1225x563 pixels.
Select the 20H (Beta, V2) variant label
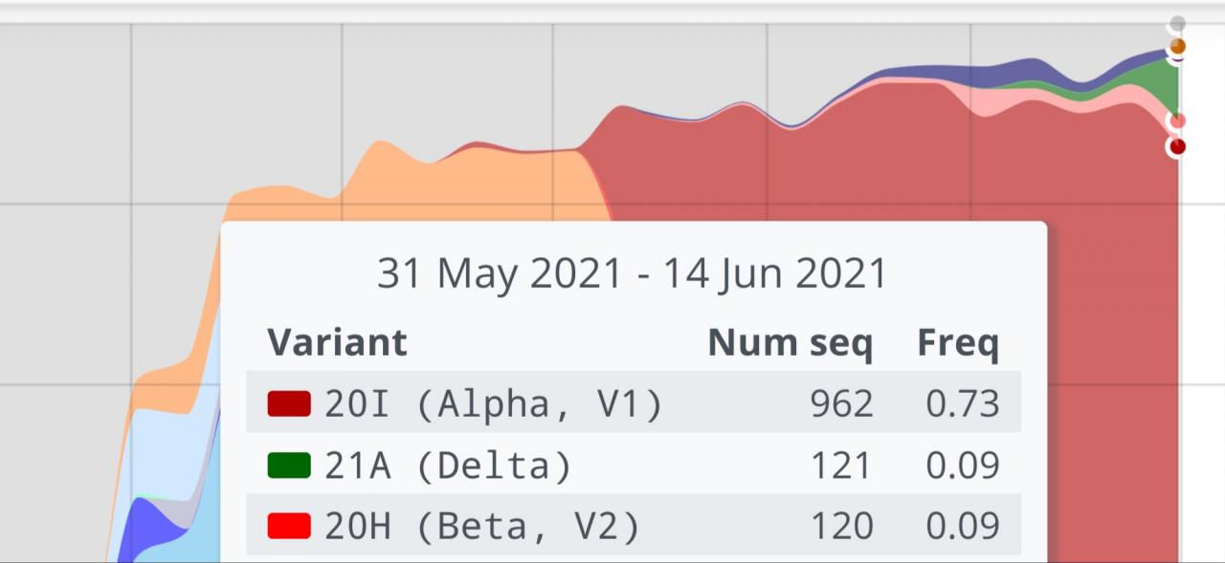(x=481, y=526)
